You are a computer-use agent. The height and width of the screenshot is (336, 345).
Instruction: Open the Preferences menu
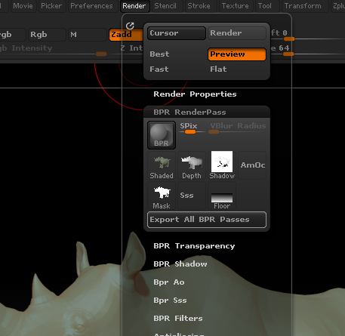point(91,6)
